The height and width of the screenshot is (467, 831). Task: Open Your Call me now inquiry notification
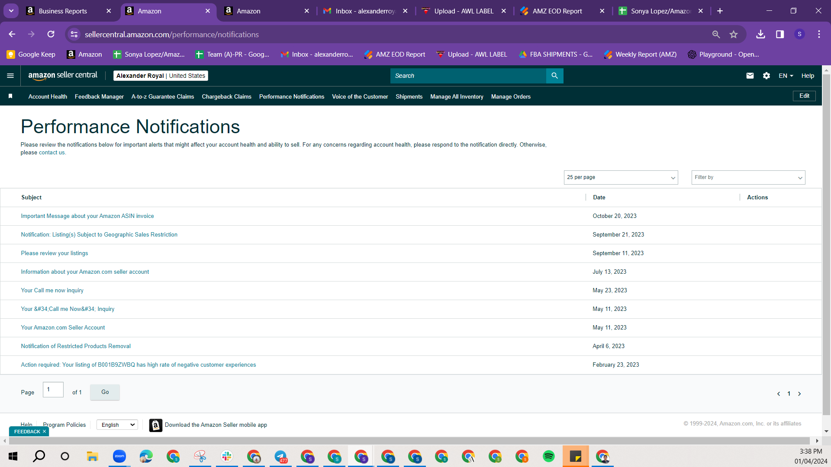click(x=52, y=291)
